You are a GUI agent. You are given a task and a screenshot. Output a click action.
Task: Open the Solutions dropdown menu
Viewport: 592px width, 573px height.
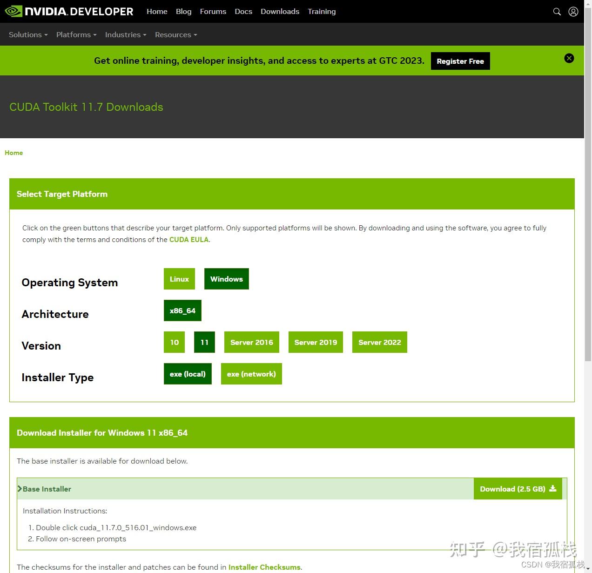point(28,34)
